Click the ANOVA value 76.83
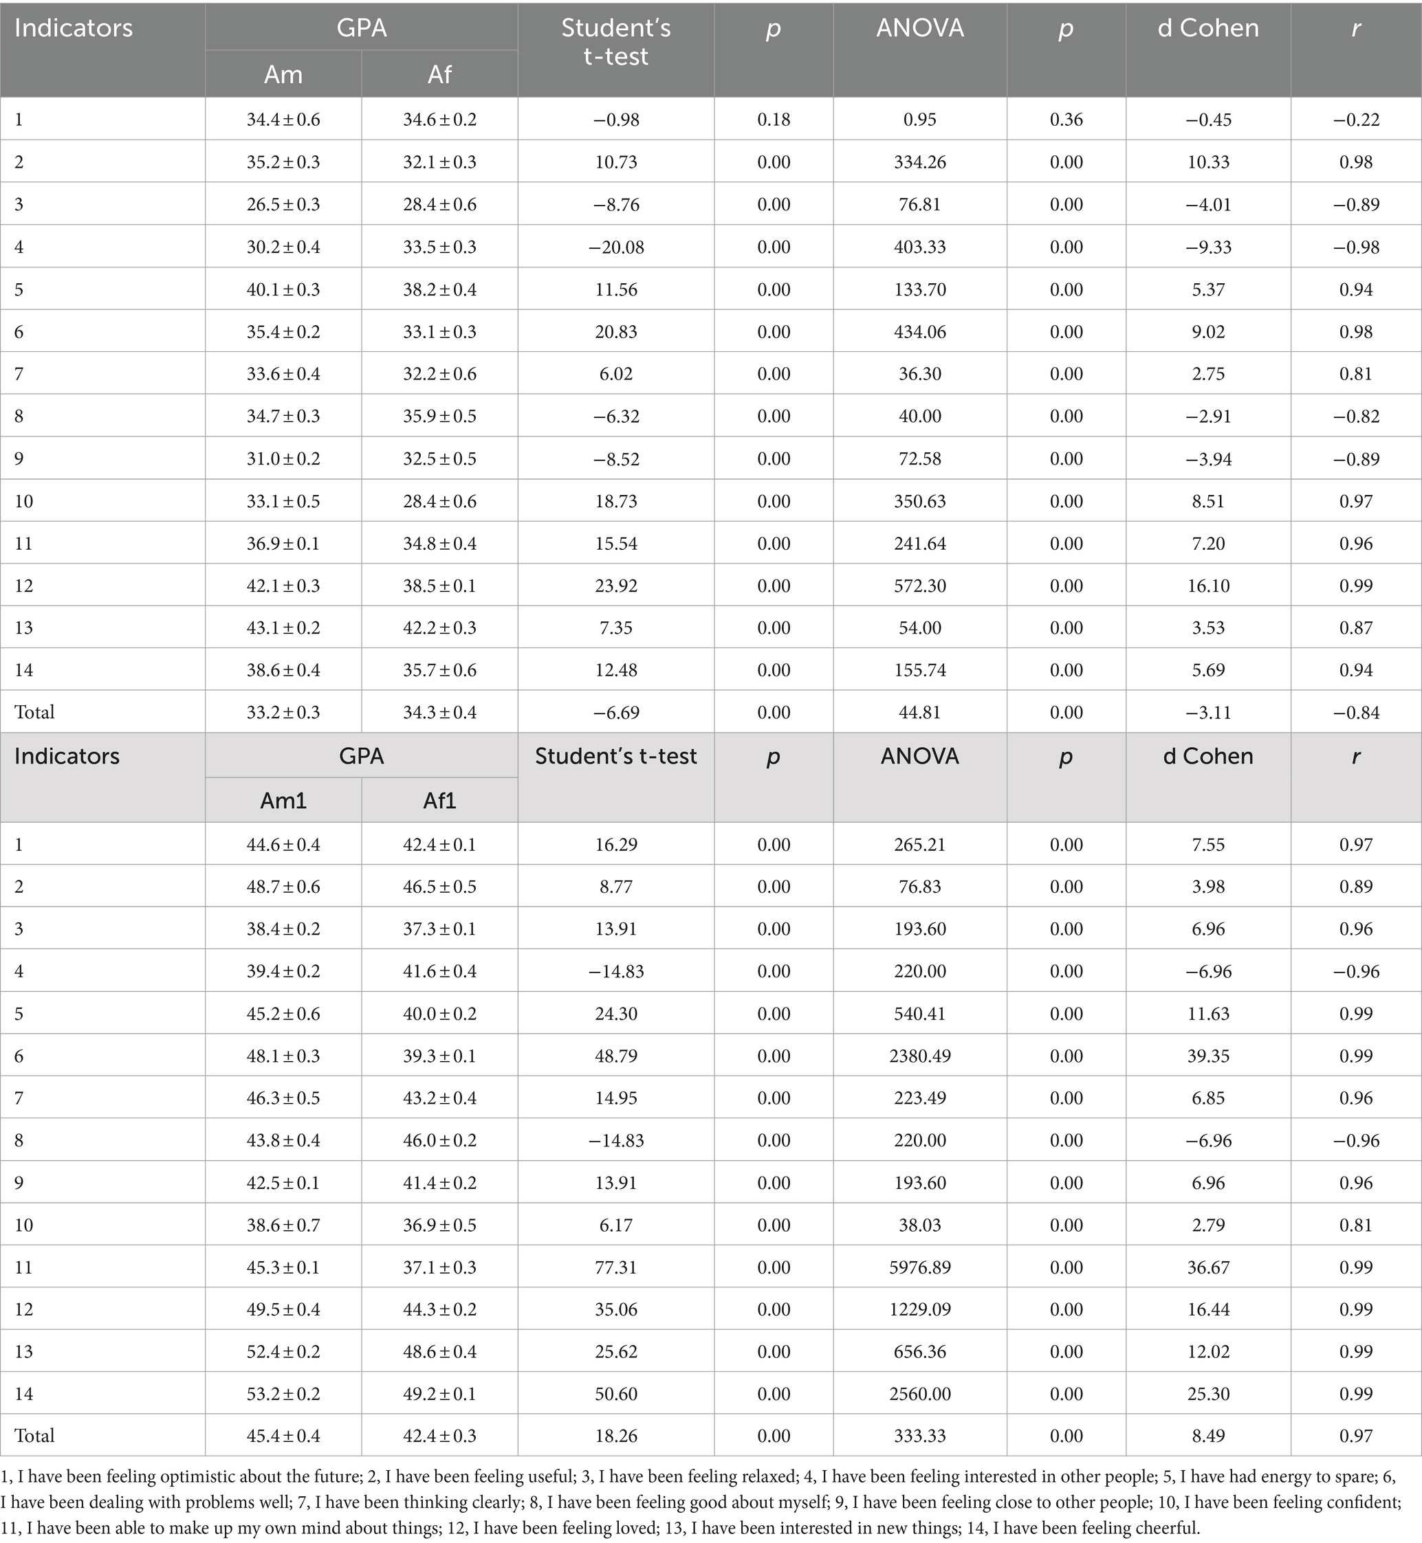The width and height of the screenshot is (1422, 1543). tap(919, 886)
